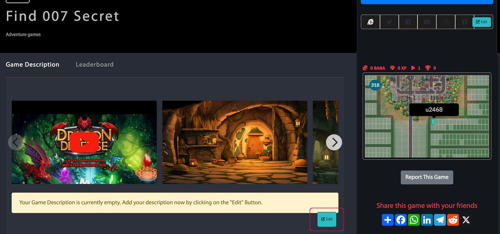Share the game on WhatsApp
Viewport: 500px width, 234px height.
(x=414, y=220)
